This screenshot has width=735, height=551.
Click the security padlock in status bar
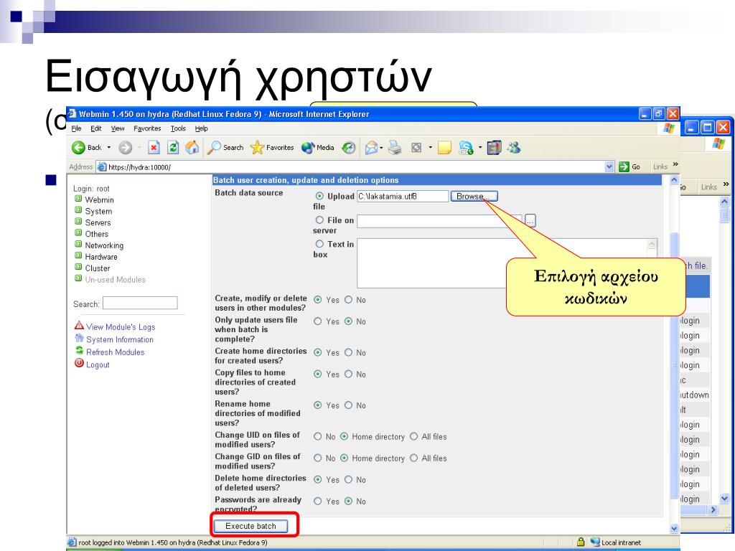click(x=581, y=542)
